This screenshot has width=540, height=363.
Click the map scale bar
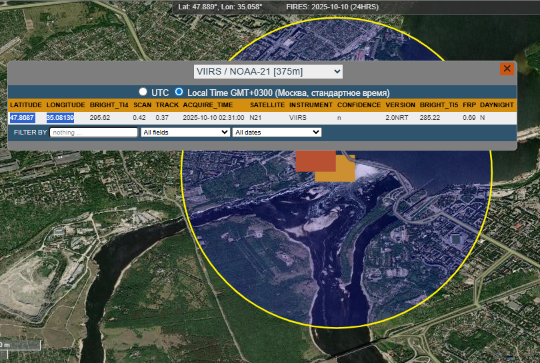pos(20,346)
